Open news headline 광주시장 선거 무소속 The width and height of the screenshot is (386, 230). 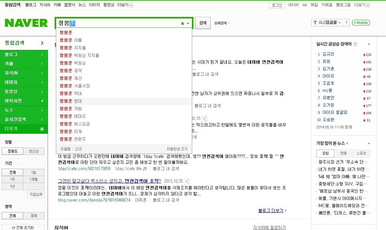click(343, 162)
